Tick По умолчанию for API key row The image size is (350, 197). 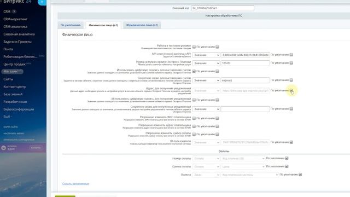click(291, 55)
